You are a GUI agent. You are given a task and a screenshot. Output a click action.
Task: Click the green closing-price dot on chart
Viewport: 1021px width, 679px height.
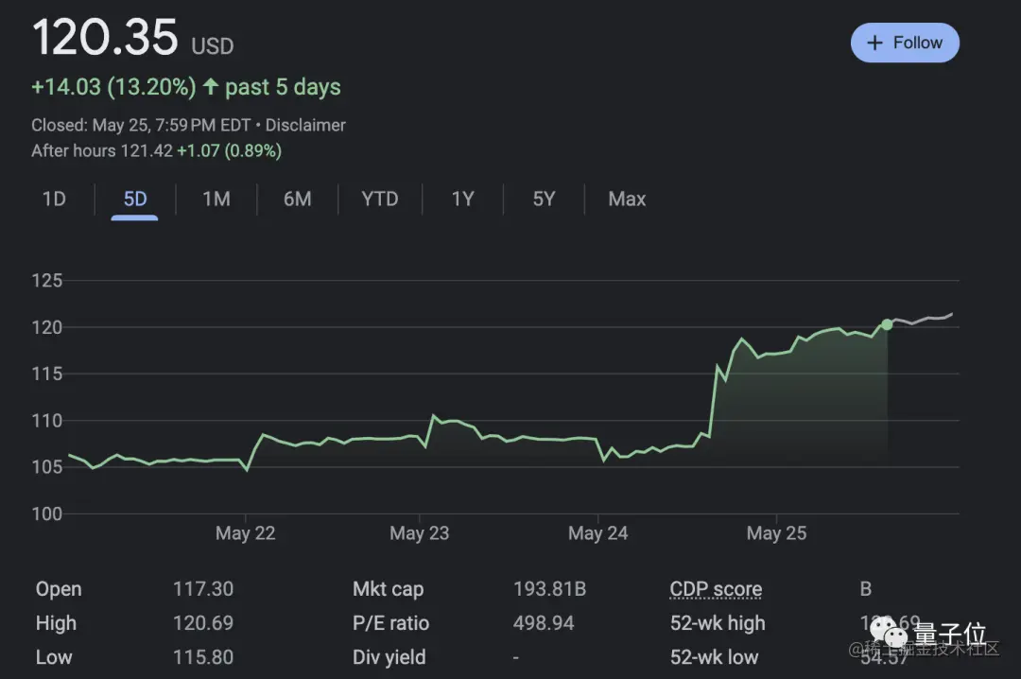coord(887,324)
